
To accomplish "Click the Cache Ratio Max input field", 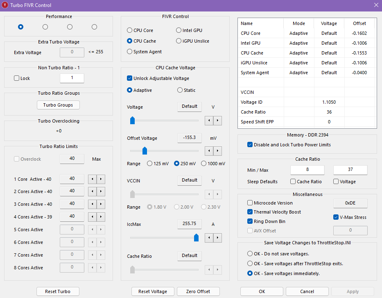I will (350, 170).
